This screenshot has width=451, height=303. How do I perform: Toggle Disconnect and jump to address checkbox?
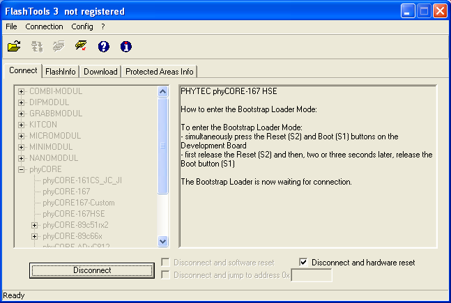(165, 275)
